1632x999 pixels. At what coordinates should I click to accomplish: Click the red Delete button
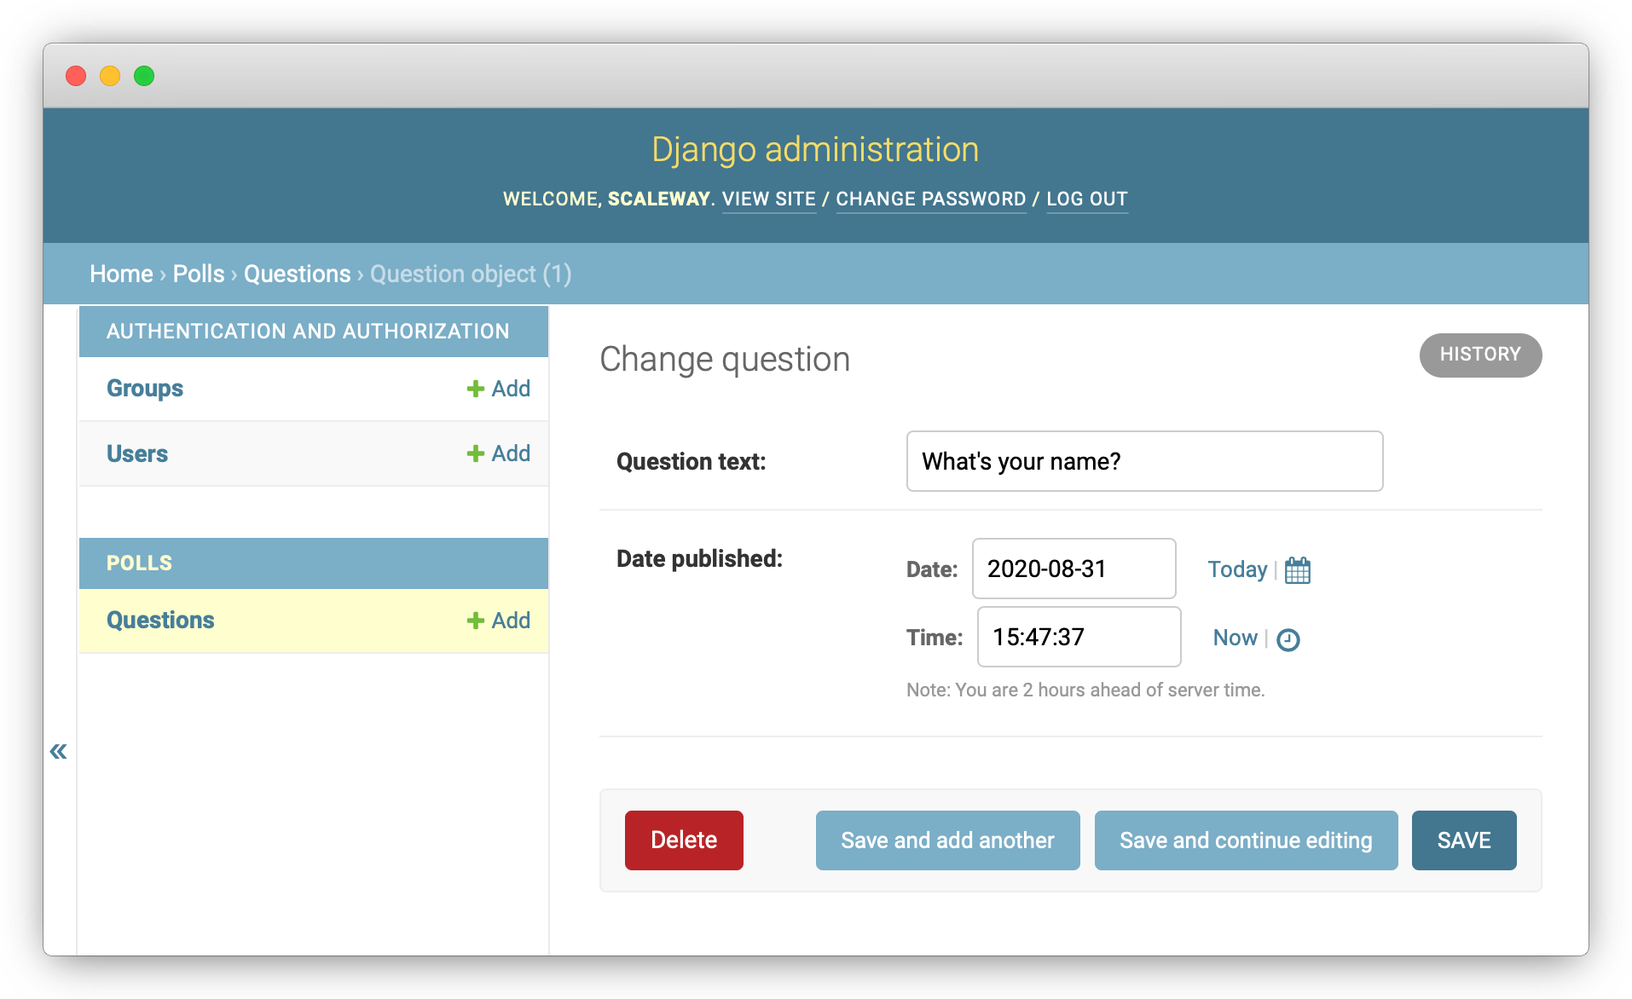[684, 840]
